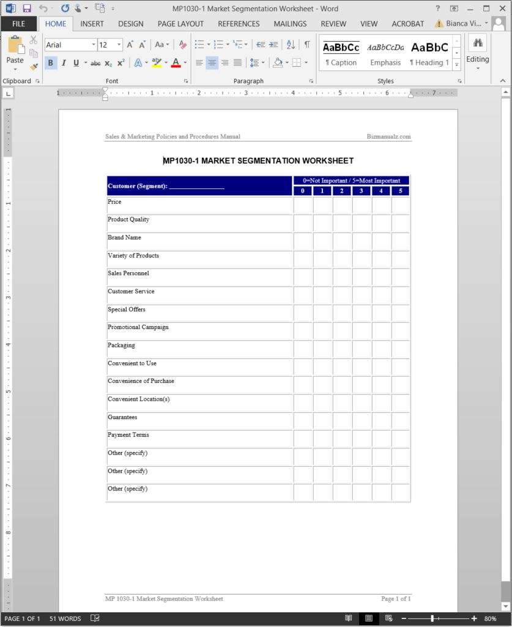This screenshot has width=512, height=627.
Task: Switch to Read Mode view
Action: coord(349,618)
